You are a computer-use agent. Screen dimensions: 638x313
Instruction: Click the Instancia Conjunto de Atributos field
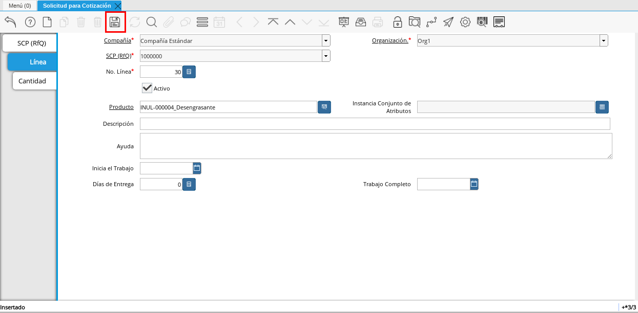(x=506, y=107)
